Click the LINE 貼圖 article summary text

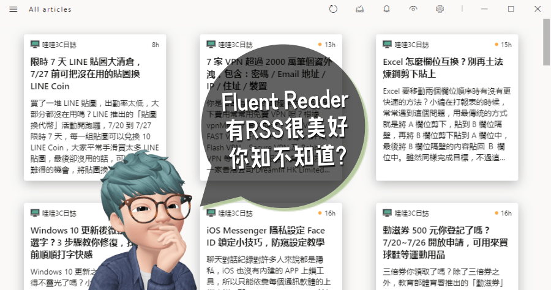click(95, 136)
